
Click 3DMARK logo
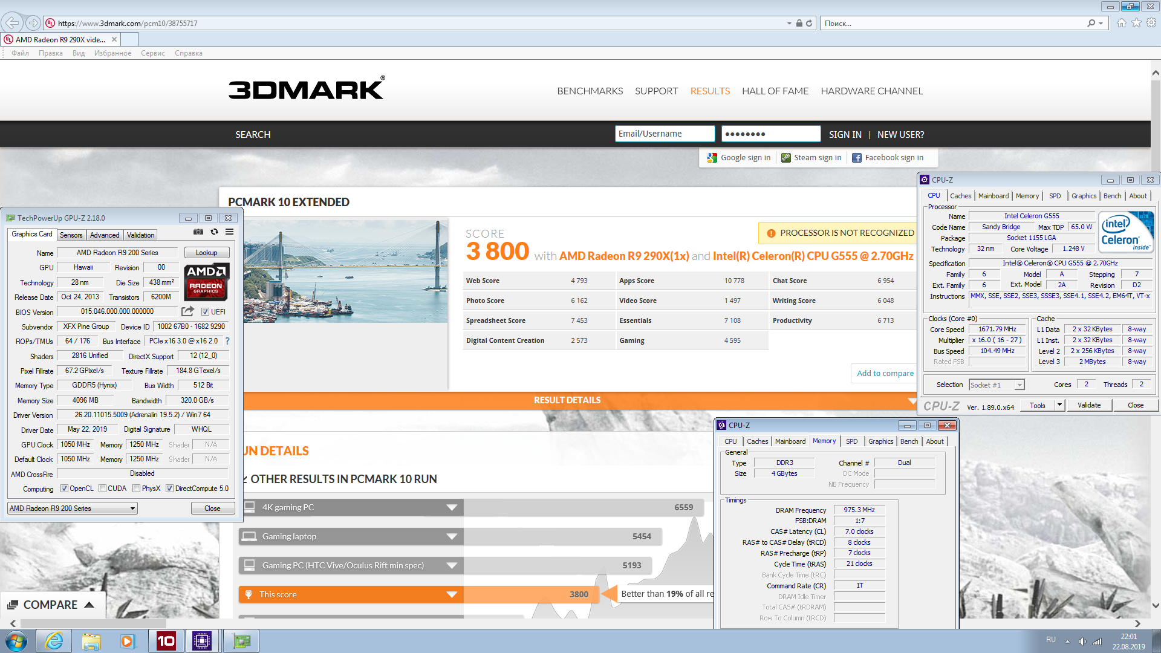tap(307, 88)
